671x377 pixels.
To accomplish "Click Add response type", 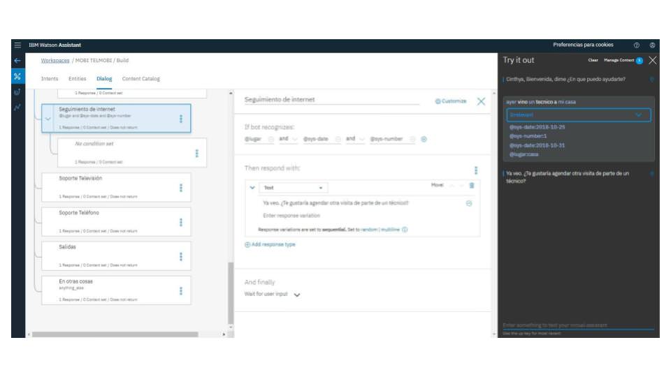I will click(270, 244).
